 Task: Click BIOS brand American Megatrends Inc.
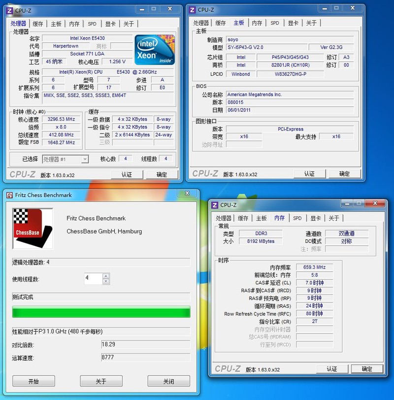click(290, 95)
